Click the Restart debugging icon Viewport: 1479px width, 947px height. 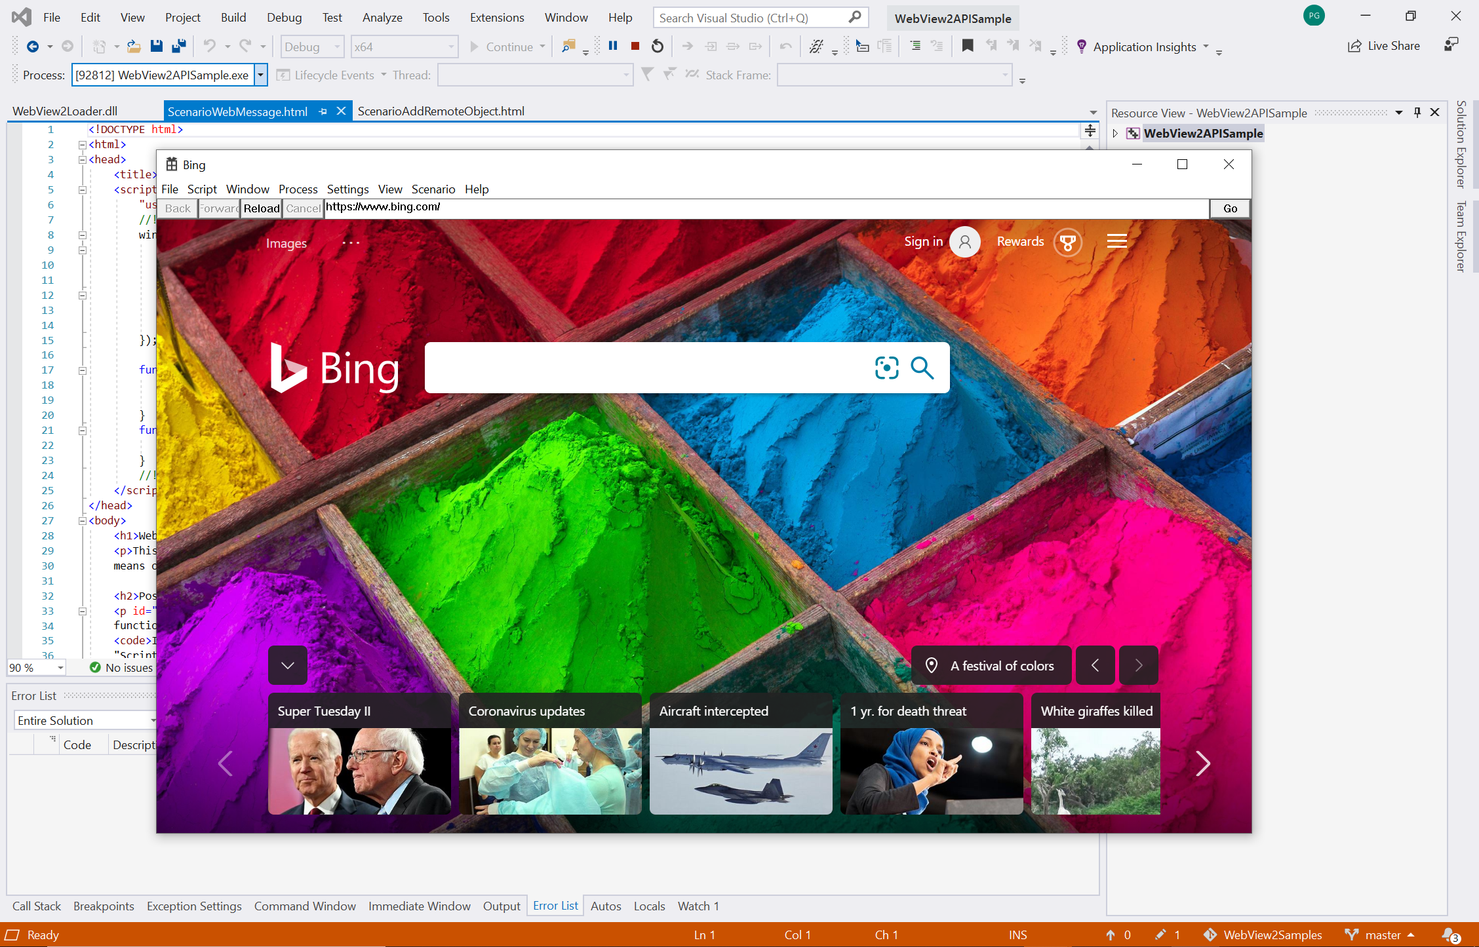(x=659, y=47)
